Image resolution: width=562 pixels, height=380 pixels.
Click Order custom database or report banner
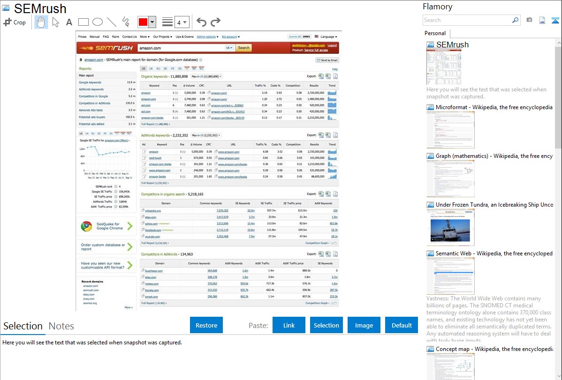point(106,247)
